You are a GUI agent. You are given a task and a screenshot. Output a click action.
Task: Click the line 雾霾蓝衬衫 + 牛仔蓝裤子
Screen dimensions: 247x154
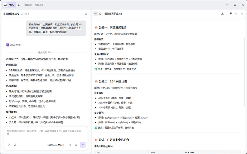111,49
